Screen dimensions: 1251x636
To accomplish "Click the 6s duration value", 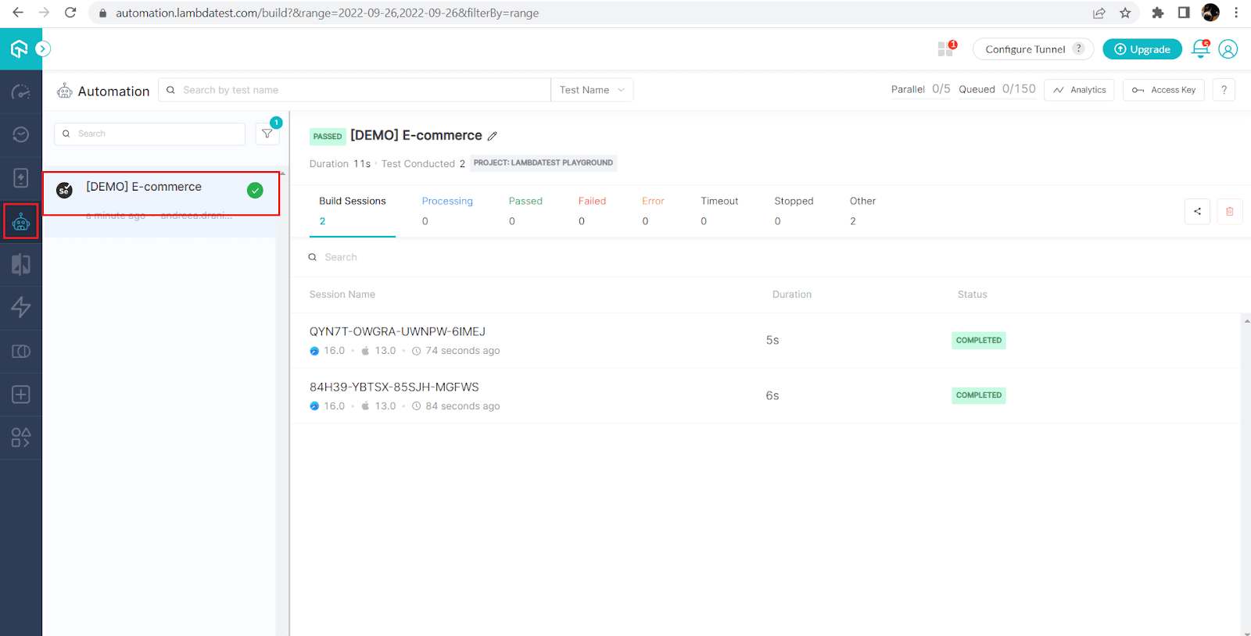I will (772, 395).
